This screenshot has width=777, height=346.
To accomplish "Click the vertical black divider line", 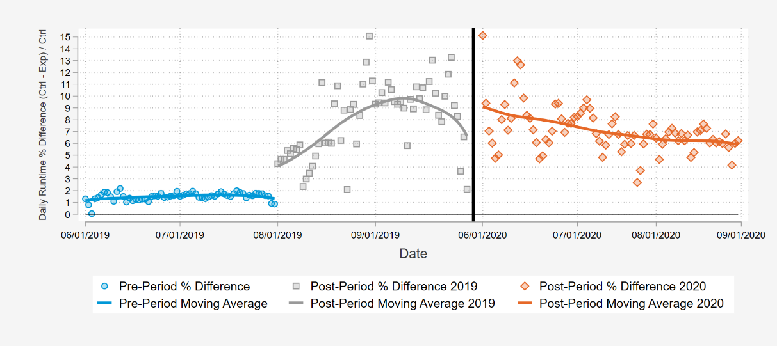I will pyautogui.click(x=473, y=125).
